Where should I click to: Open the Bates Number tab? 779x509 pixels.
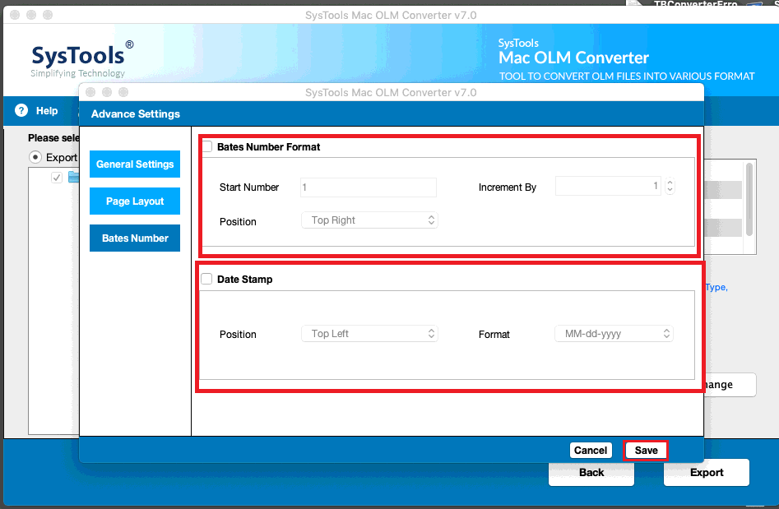[x=134, y=238]
